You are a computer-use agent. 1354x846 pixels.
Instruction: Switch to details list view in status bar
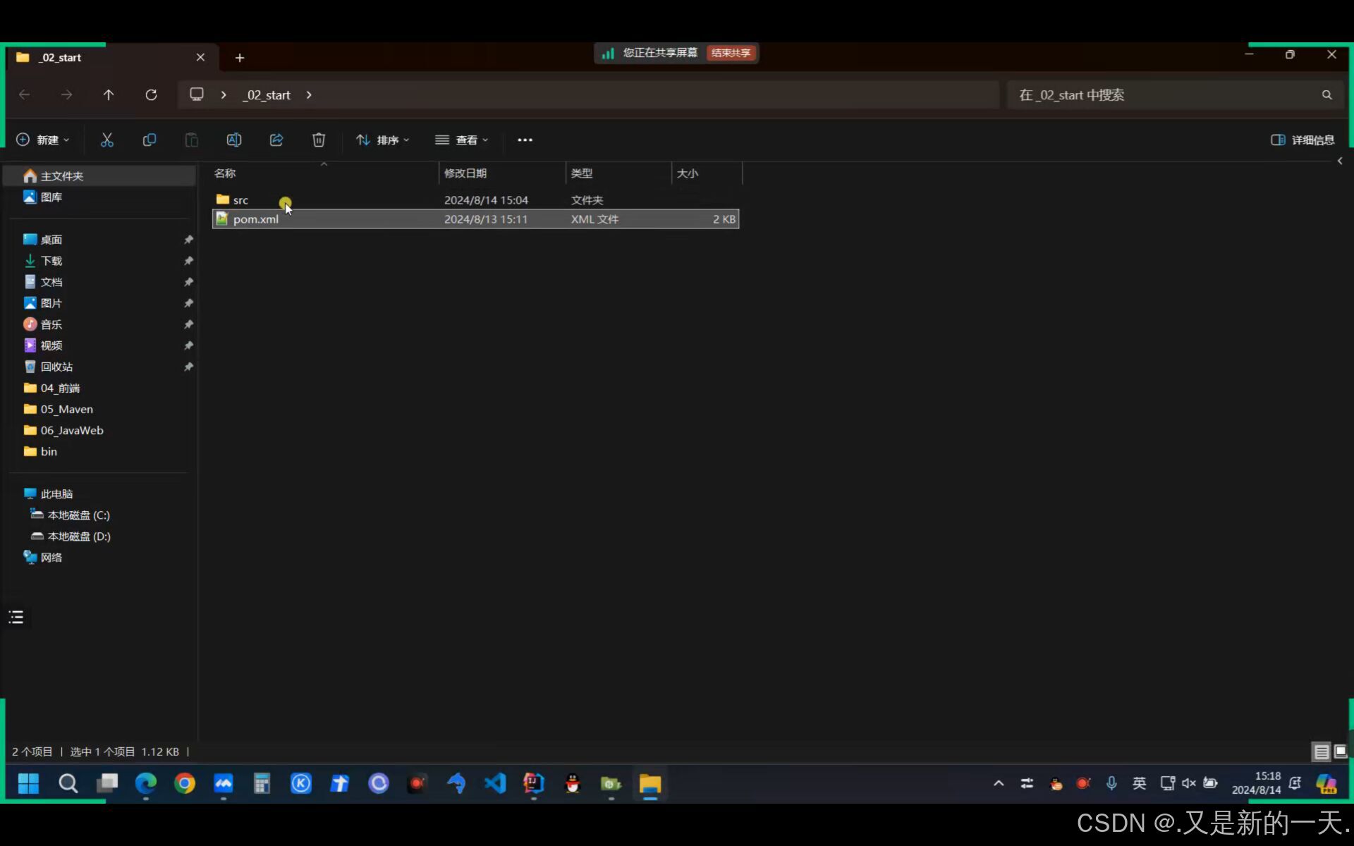click(1322, 752)
